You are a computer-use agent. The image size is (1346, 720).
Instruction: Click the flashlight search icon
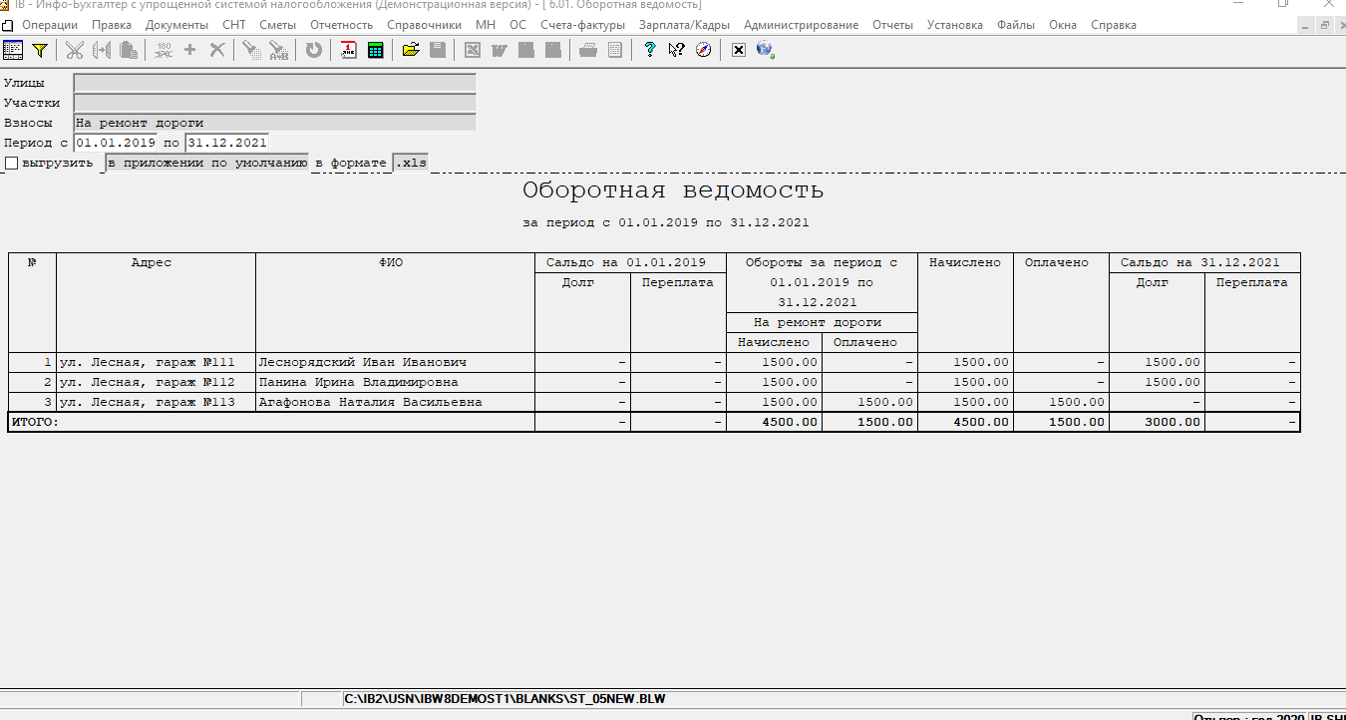tap(251, 49)
